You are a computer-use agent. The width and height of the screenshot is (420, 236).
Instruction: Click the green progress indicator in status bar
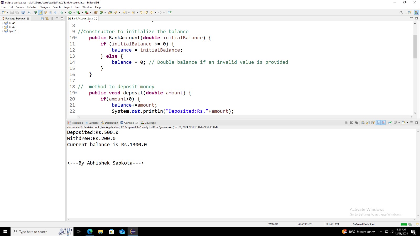(x=404, y=224)
